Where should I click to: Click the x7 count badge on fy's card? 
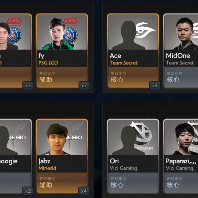tap(84, 86)
